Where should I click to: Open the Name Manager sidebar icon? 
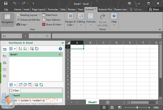point(5,63)
